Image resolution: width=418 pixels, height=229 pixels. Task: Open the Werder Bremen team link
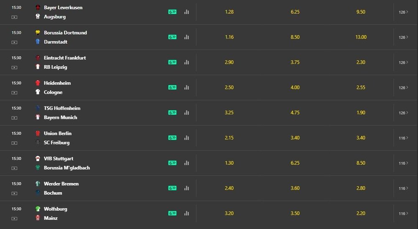(61, 184)
